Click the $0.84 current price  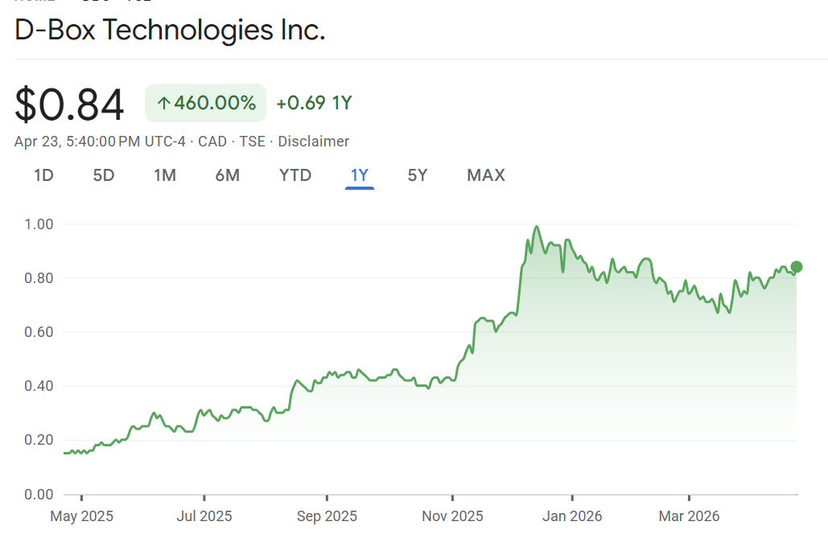click(70, 105)
